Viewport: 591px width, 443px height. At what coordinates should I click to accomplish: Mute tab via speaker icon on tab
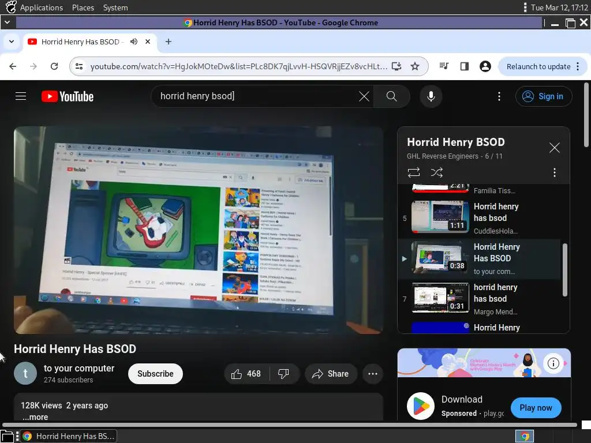point(134,42)
